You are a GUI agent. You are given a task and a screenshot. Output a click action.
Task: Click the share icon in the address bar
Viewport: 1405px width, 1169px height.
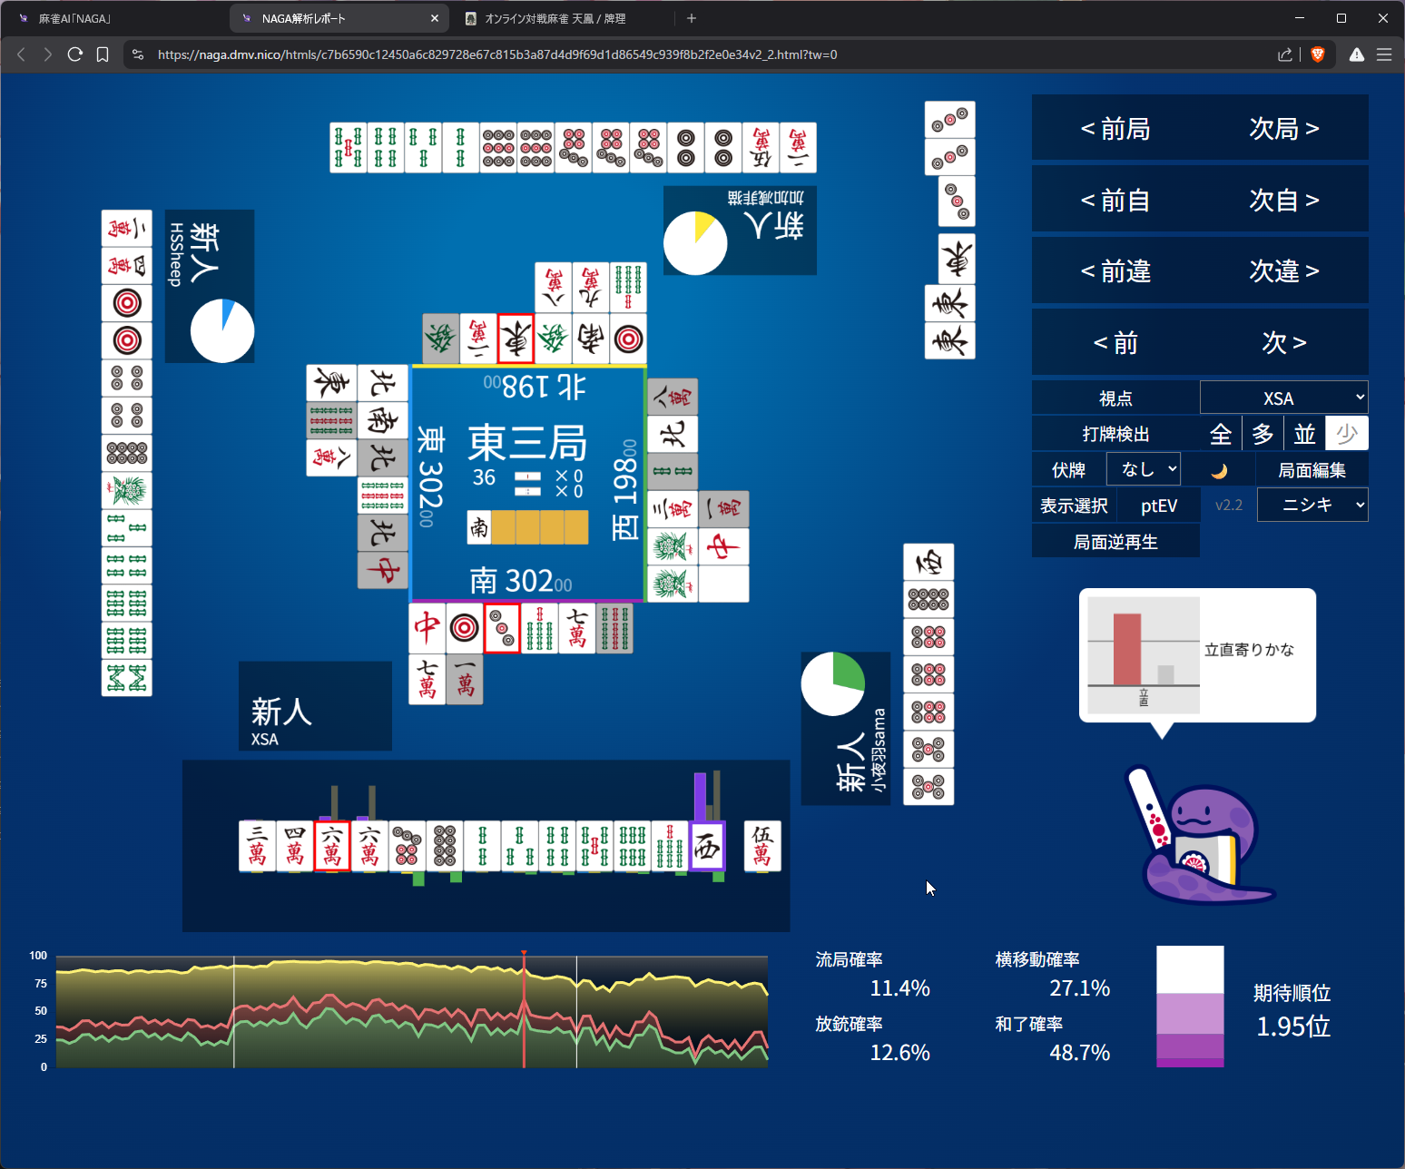pos(1284,54)
